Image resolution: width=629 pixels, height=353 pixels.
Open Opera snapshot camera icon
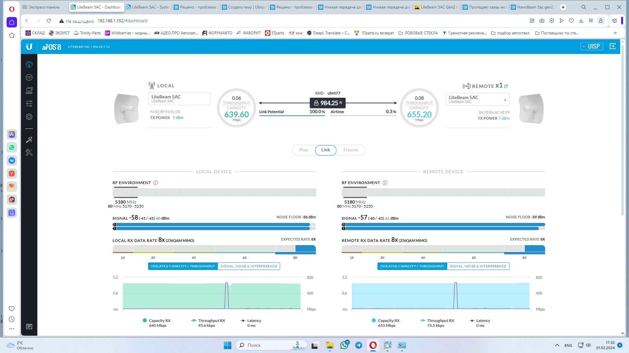542,21
